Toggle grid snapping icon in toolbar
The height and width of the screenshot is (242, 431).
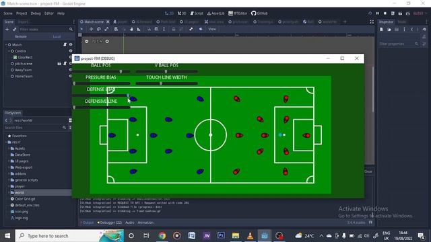[156, 29]
